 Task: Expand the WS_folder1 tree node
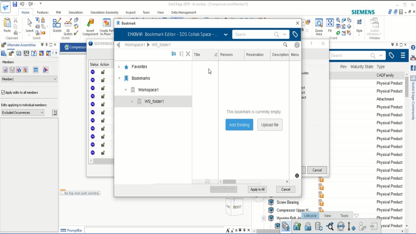click(132, 101)
